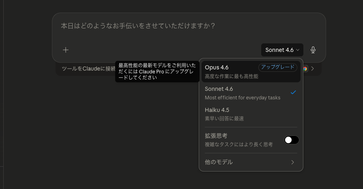Click the plus attachment icon

click(x=66, y=50)
